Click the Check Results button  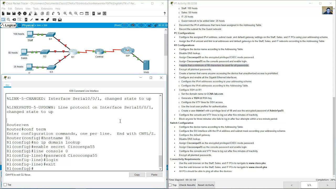[187, 185]
